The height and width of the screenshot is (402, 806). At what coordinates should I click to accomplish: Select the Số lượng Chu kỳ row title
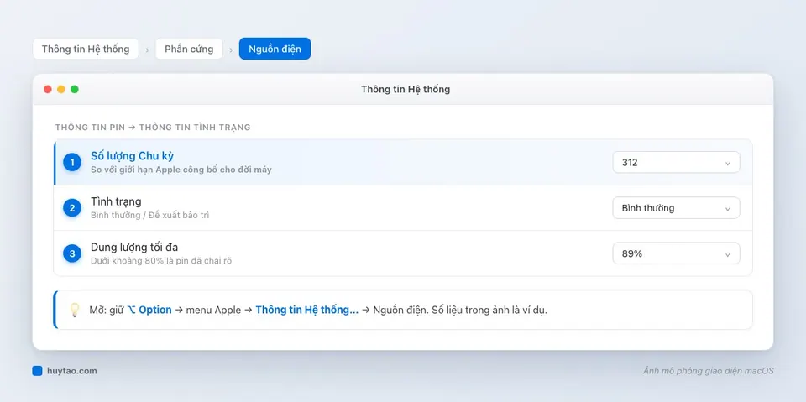[x=132, y=156]
